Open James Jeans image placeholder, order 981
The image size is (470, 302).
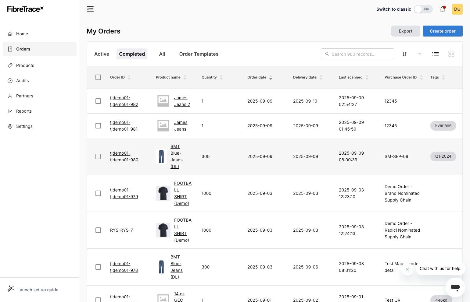[163, 126]
